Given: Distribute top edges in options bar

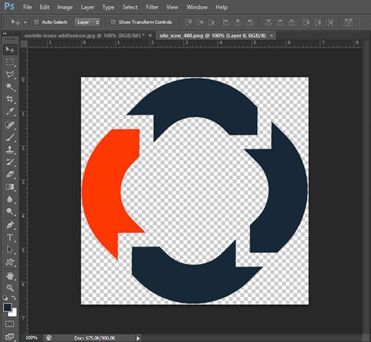Looking at the screenshot, I should coord(268,22).
